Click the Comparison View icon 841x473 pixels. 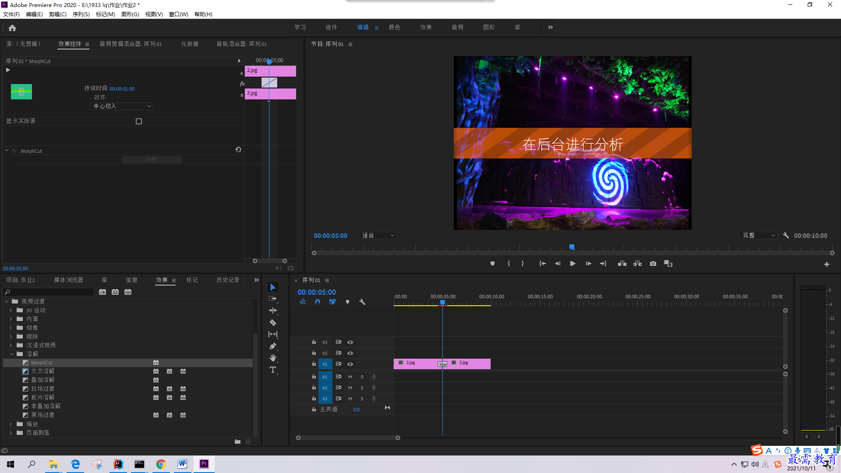click(x=668, y=264)
